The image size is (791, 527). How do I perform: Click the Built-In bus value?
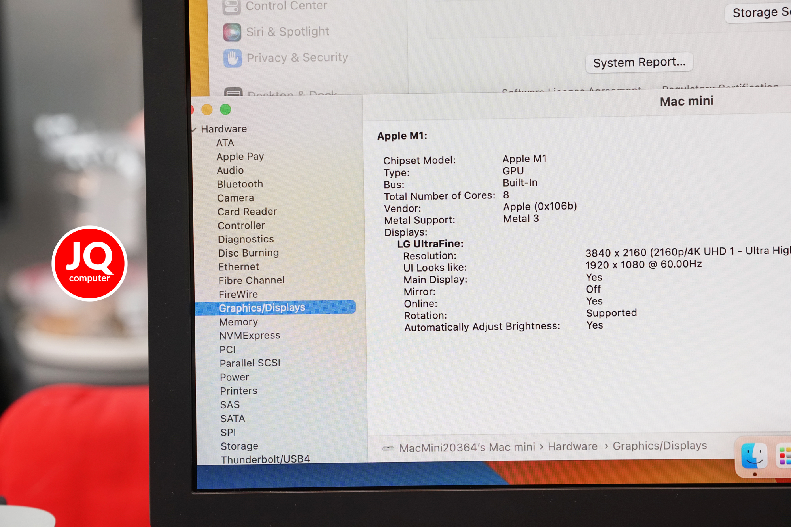click(x=520, y=183)
